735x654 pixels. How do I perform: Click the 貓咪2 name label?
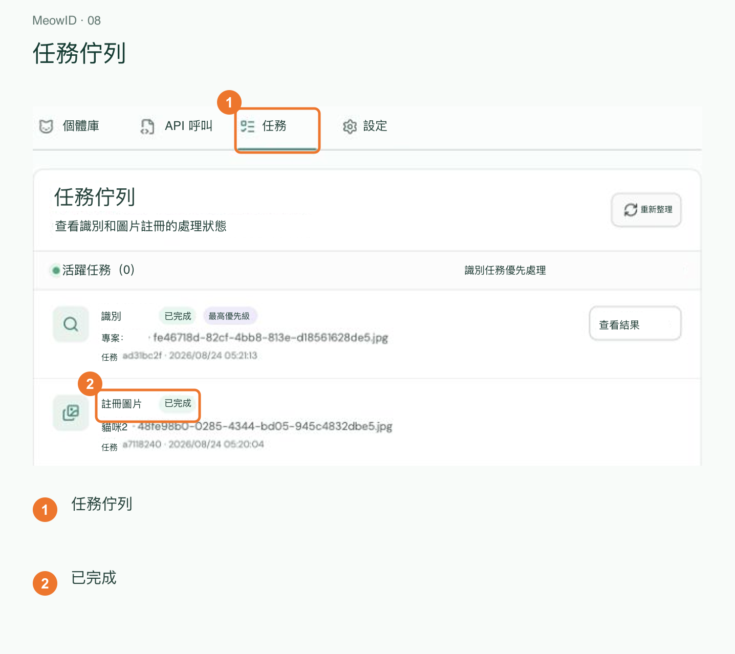point(114,427)
